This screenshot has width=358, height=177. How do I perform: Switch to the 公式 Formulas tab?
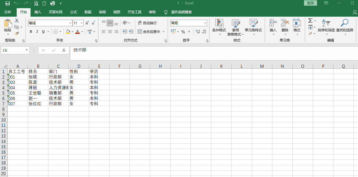click(74, 12)
